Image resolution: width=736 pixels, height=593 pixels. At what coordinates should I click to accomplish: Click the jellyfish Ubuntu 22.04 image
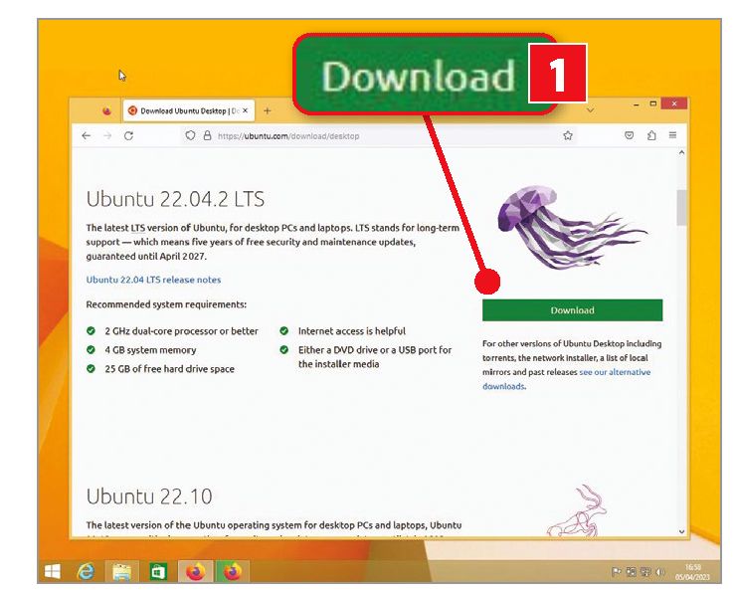tap(572, 228)
